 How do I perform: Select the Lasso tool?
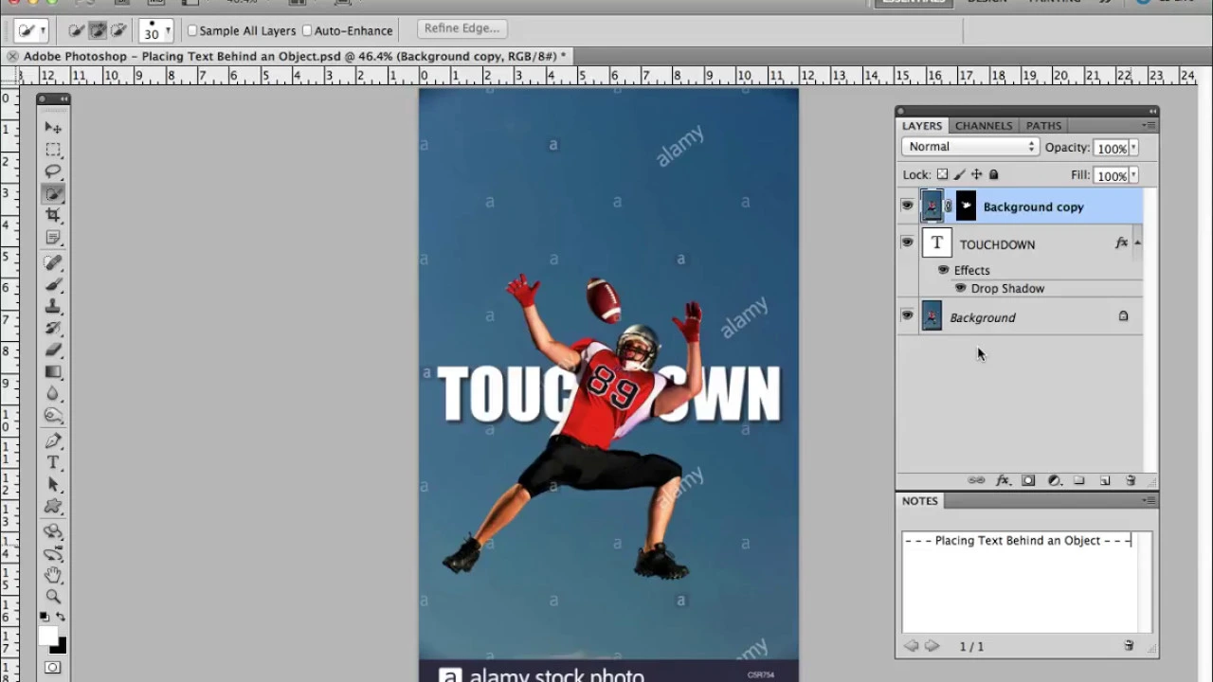coord(53,171)
